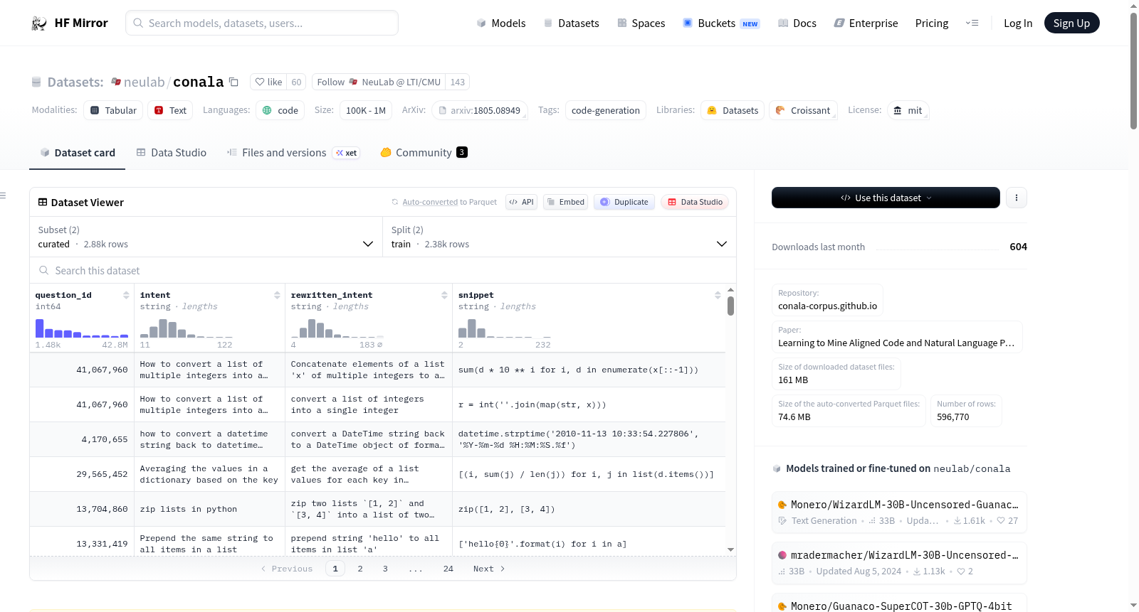Open the Models navigation item
1139x612 pixels.
[501, 23]
